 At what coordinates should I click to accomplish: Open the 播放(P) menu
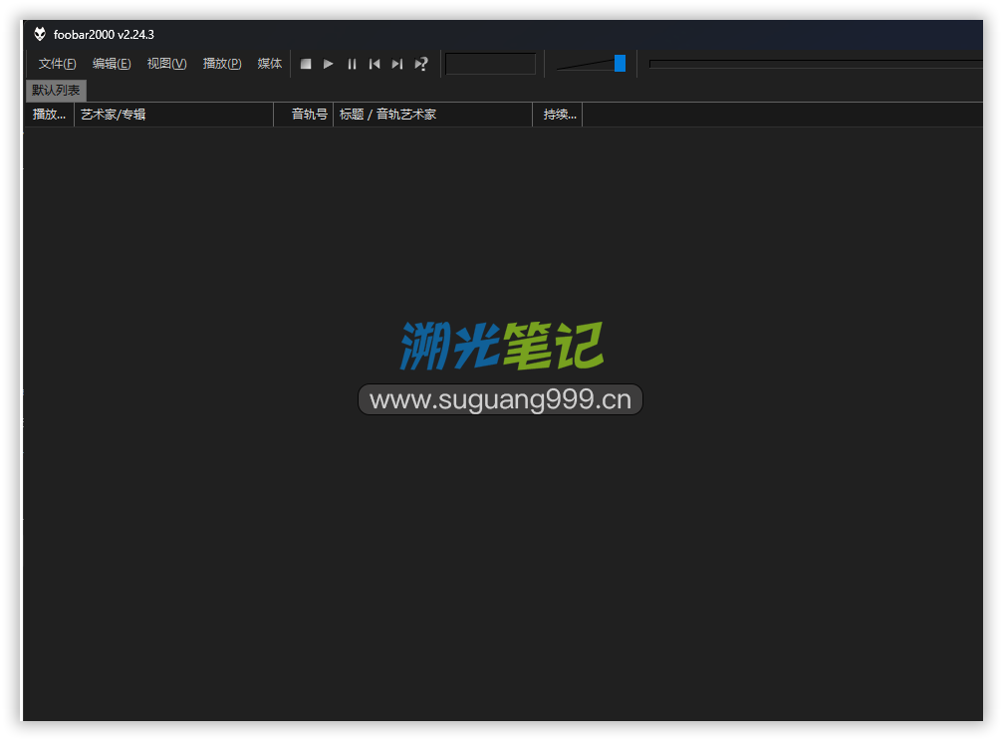click(222, 64)
